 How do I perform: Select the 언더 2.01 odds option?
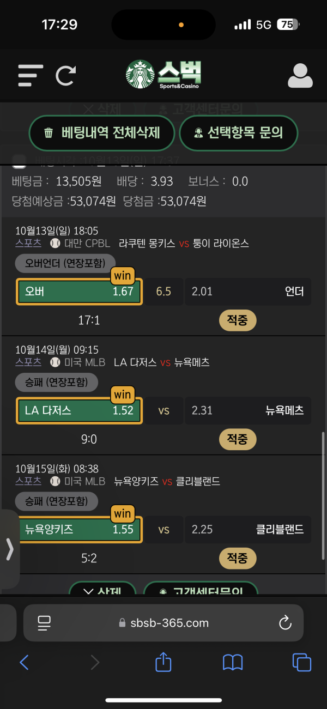click(x=248, y=292)
